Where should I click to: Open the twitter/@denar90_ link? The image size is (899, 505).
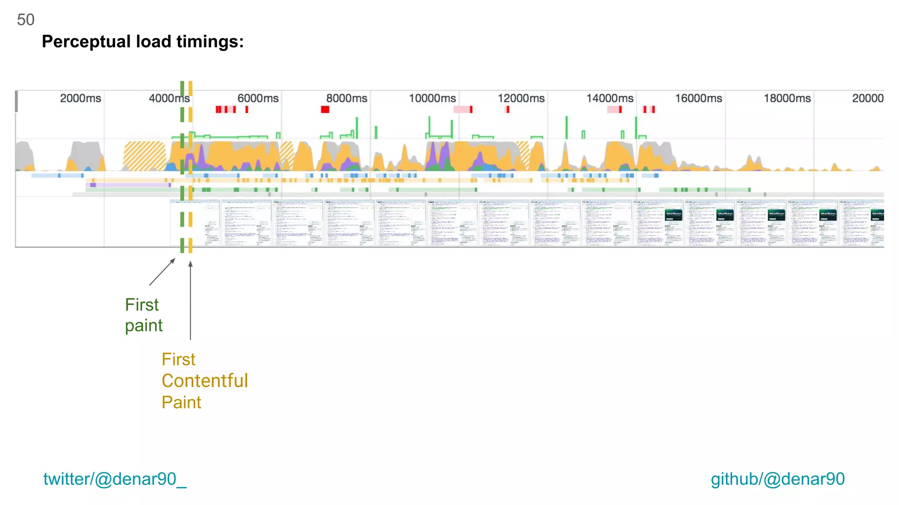coord(115,479)
